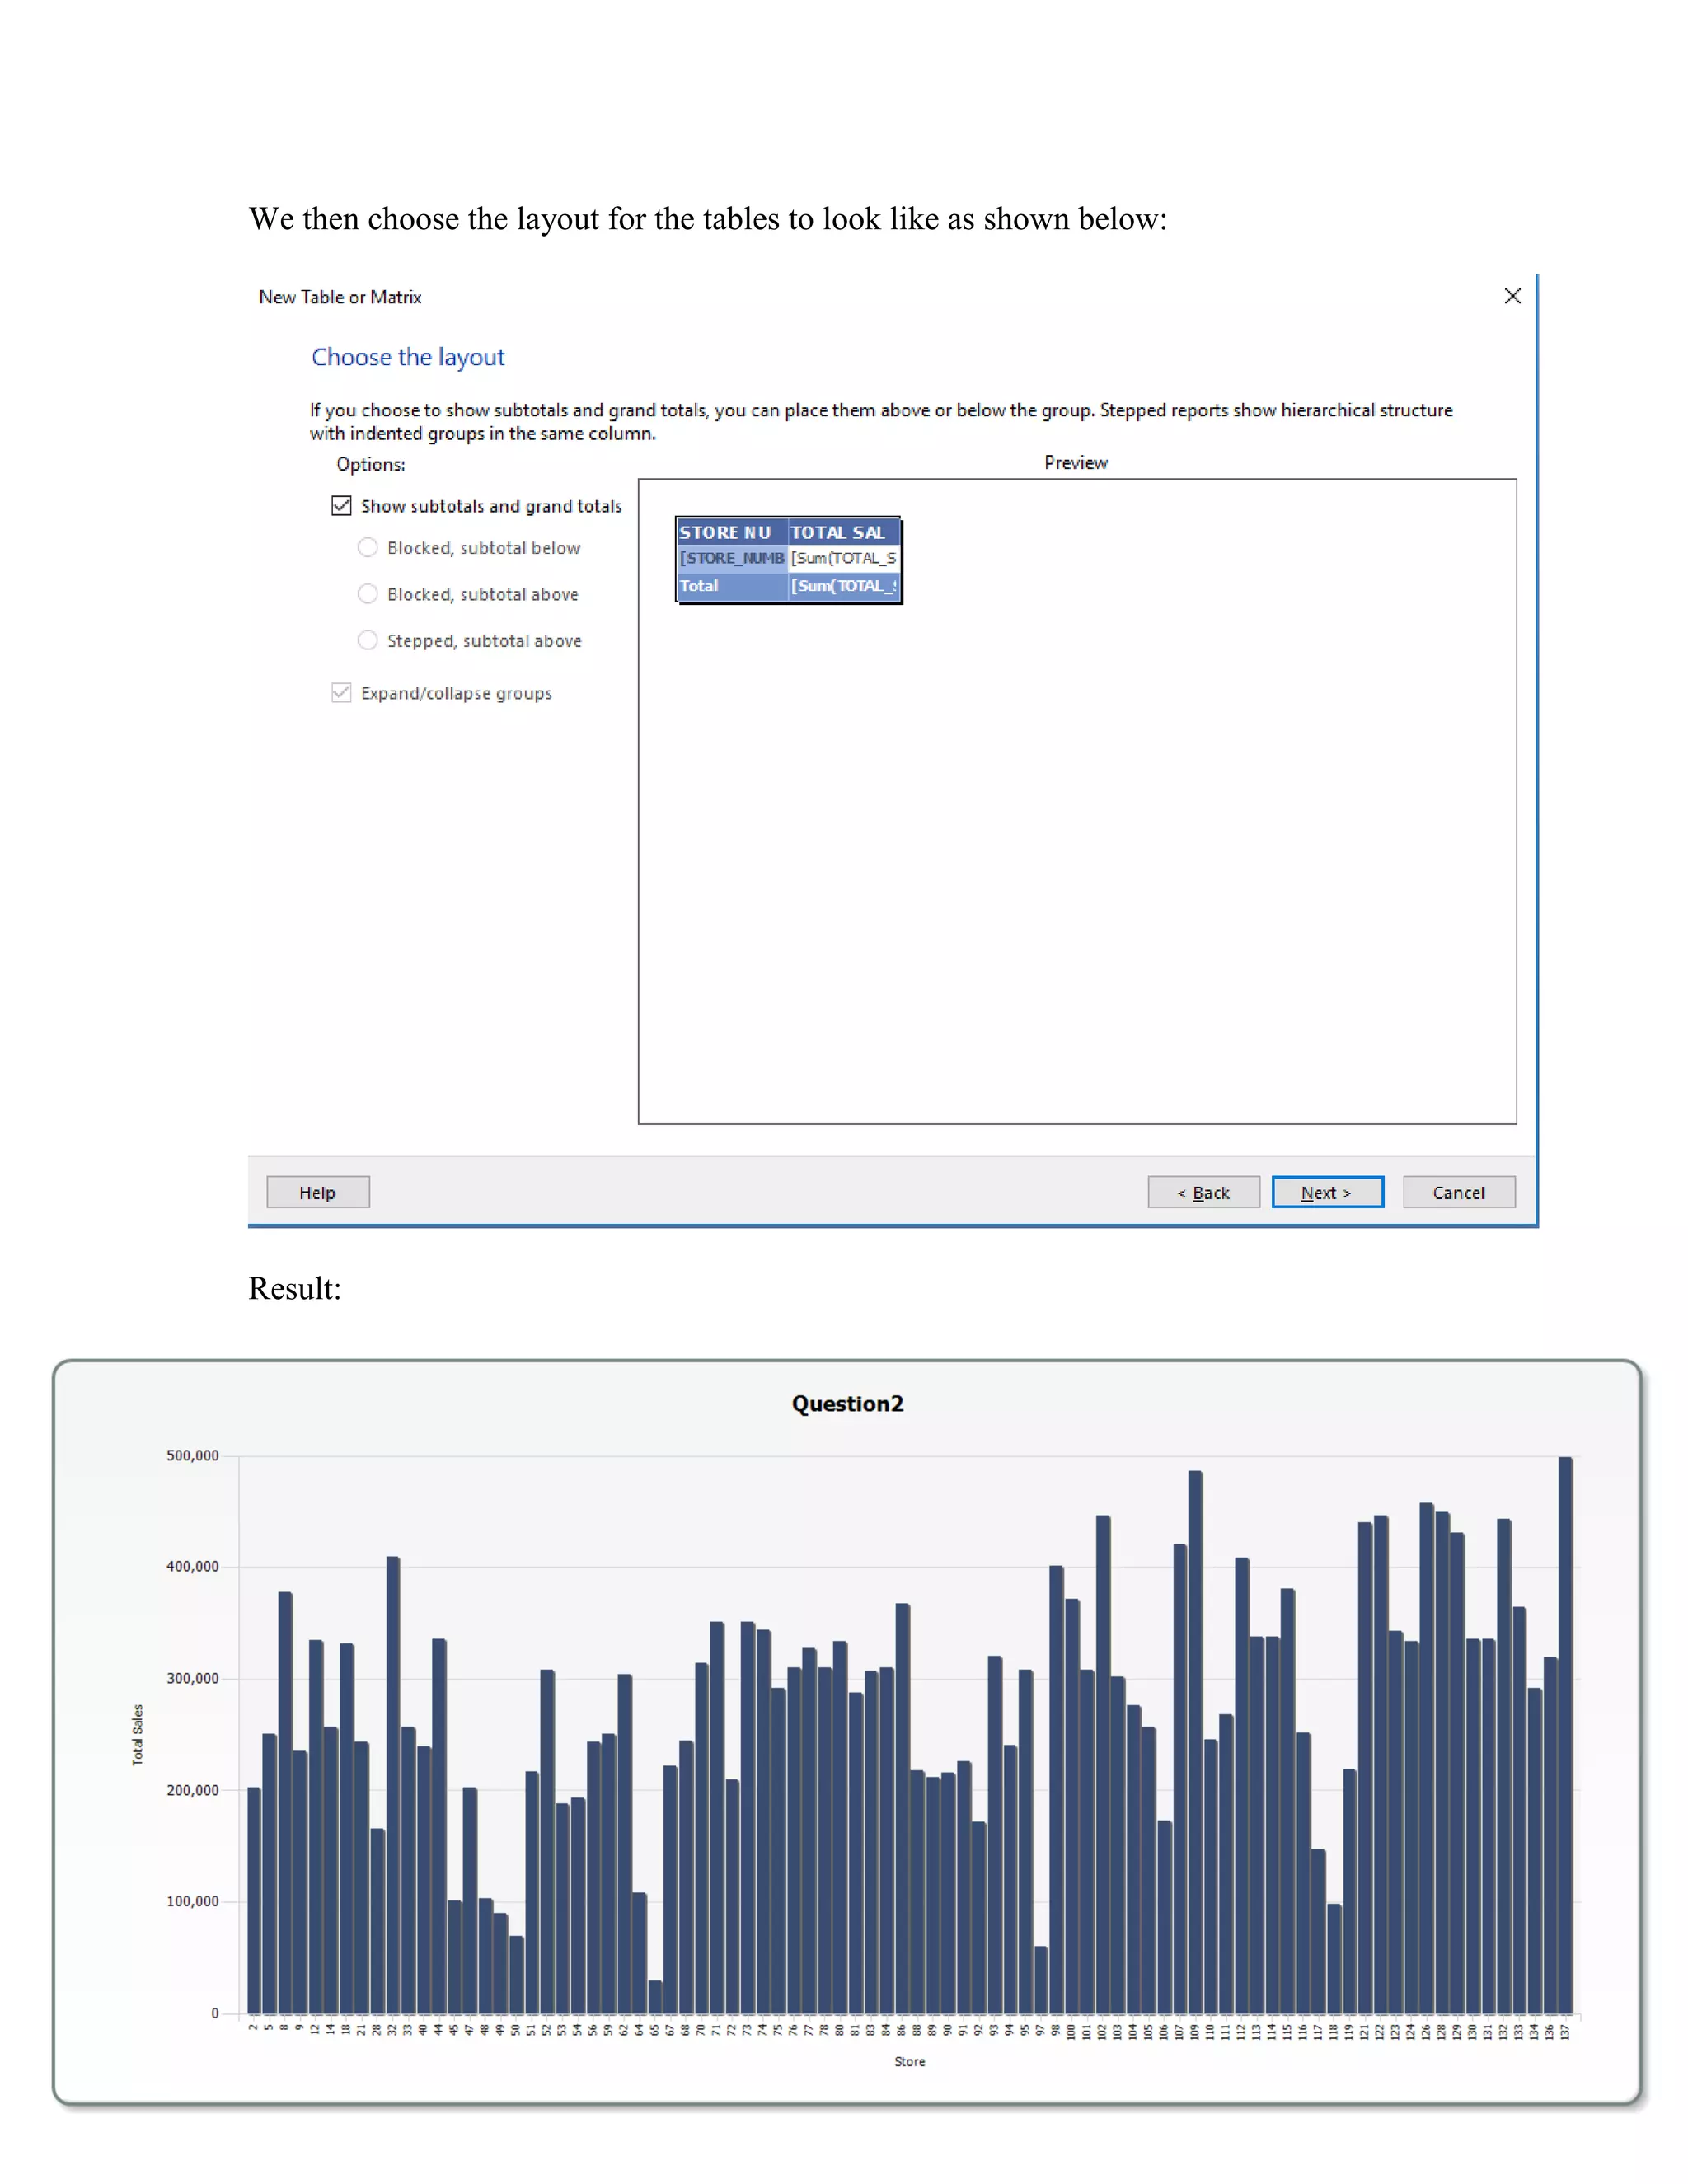Screen dimensions: 1688x2184
Task: Select the [STORE_NUMB preview cell
Action: click(x=731, y=558)
